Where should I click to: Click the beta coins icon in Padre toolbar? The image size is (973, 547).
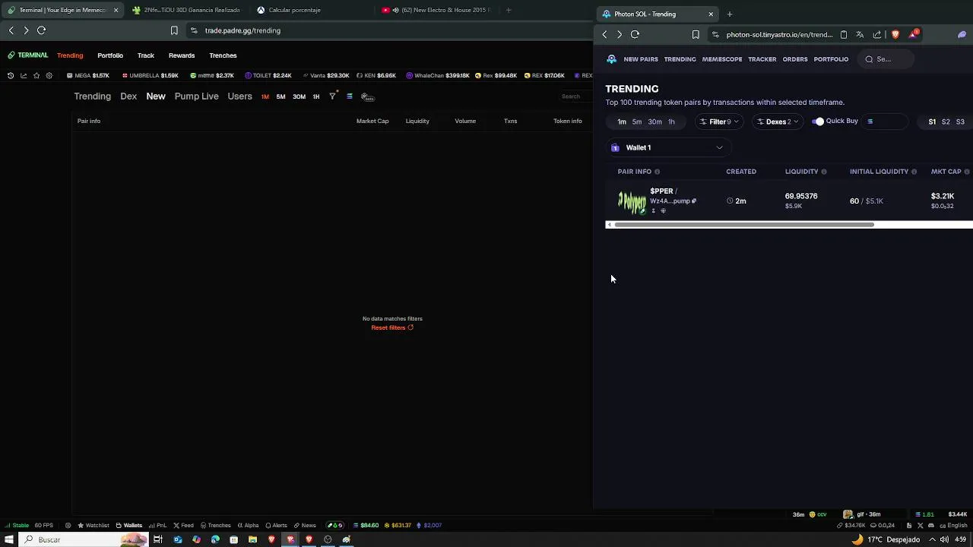point(367,96)
